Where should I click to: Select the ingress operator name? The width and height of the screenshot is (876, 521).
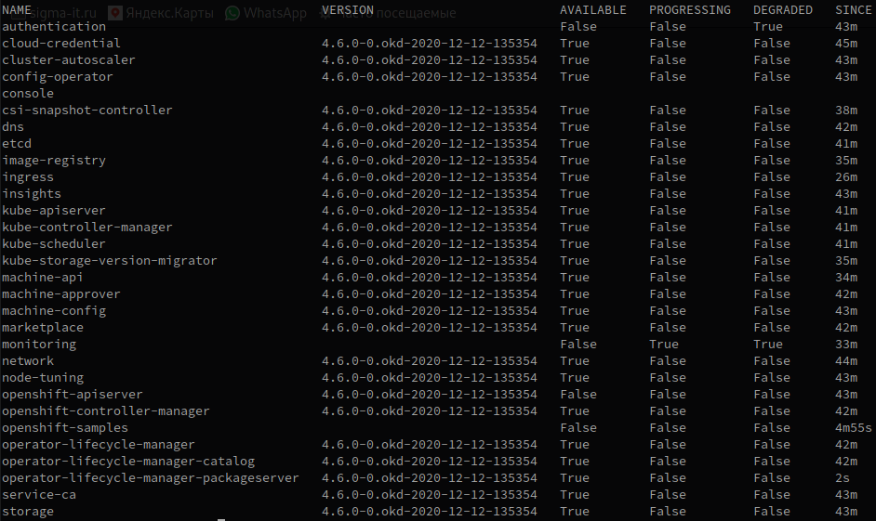click(x=28, y=177)
